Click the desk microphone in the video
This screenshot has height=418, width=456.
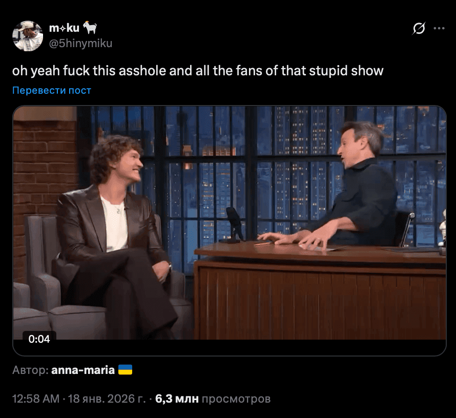(234, 224)
